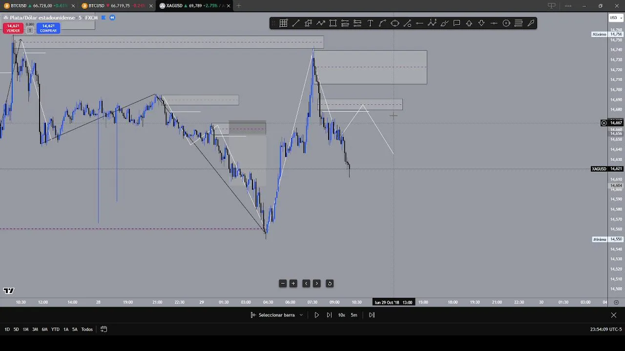
Task: Select the 1D time range
Action: (7, 330)
